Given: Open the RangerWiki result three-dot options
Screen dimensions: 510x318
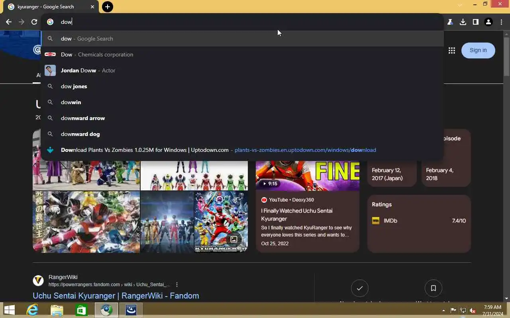Looking at the screenshot, I should (177, 285).
